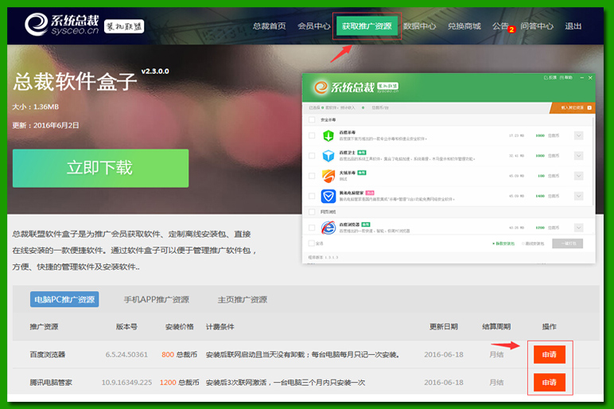Tick the 安全杀毒 category checkbox
The height and width of the screenshot is (409, 614).
tap(312, 120)
